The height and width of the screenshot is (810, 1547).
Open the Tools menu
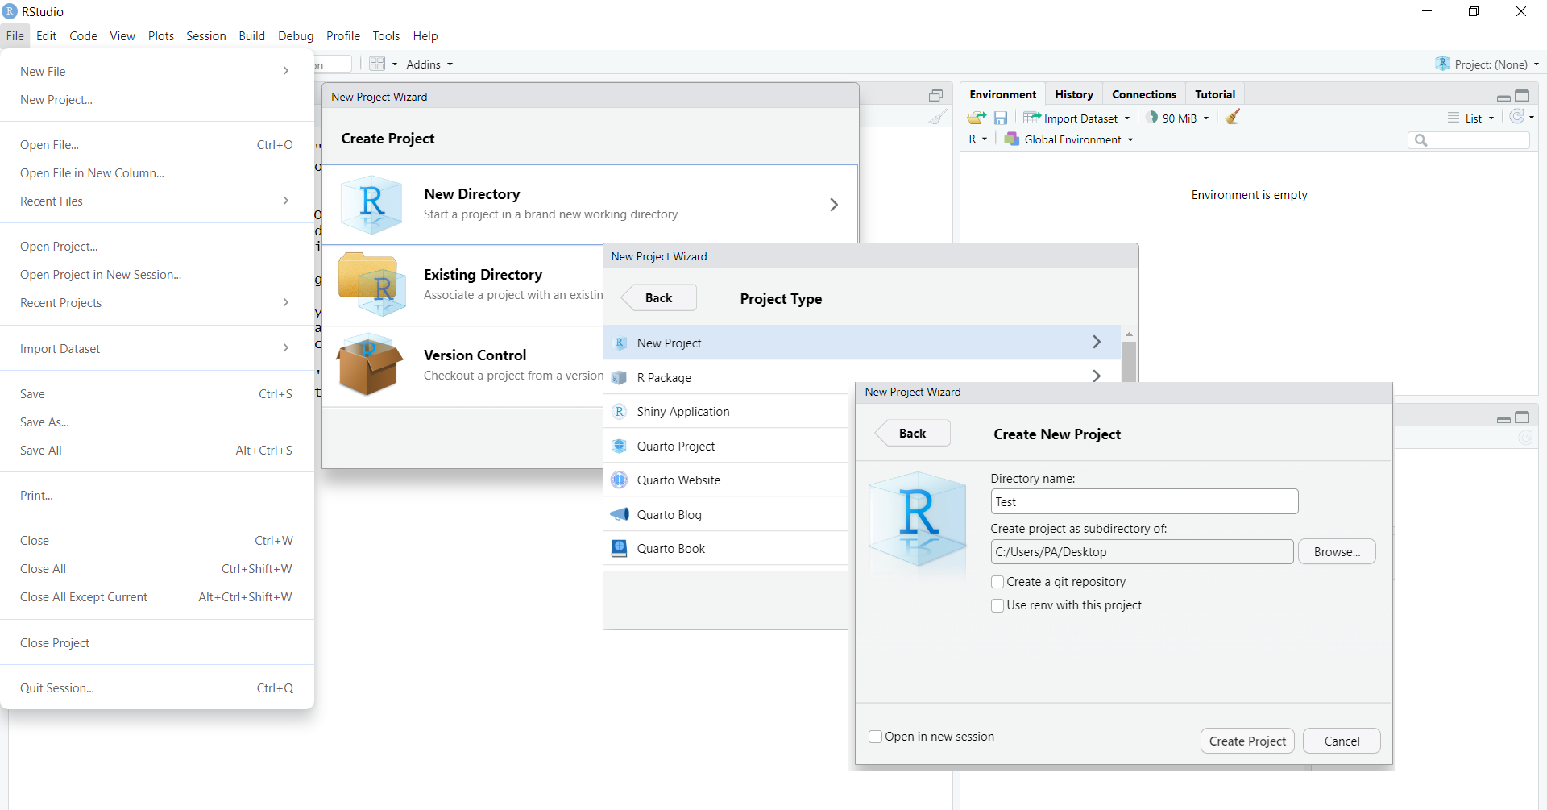click(386, 36)
